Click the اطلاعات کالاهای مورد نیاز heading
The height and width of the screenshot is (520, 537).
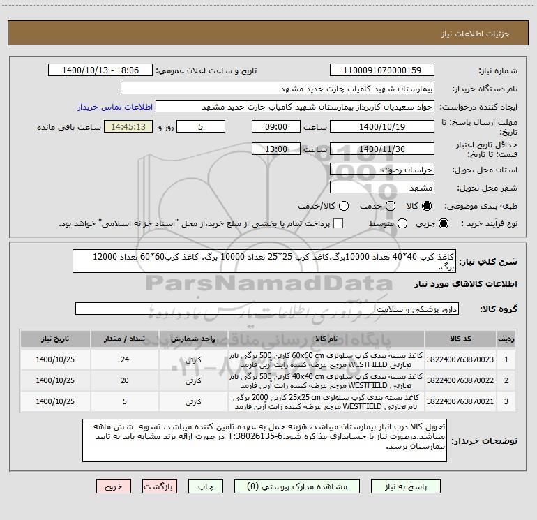(x=465, y=284)
